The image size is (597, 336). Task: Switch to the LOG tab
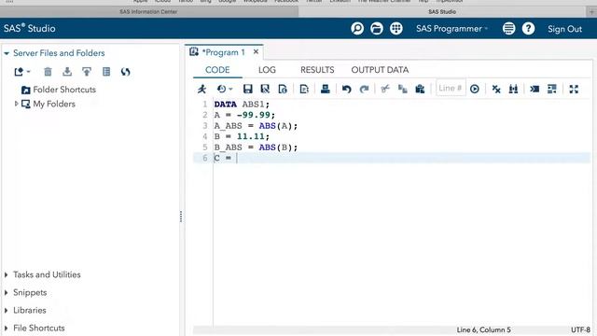tap(267, 70)
